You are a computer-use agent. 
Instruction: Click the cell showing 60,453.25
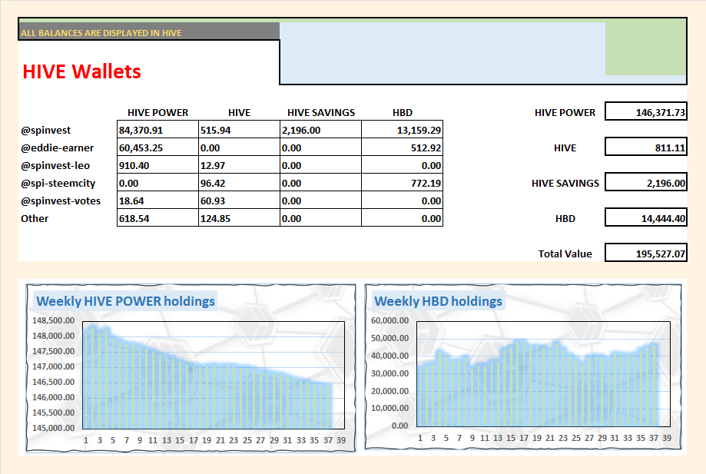[157, 148]
